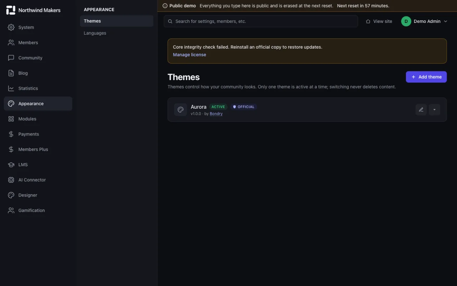
Task: Follow the Manage license link
Action: coord(190,55)
